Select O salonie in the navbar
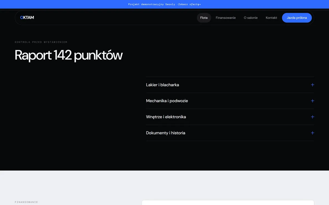This screenshot has height=205, width=329. point(251,18)
